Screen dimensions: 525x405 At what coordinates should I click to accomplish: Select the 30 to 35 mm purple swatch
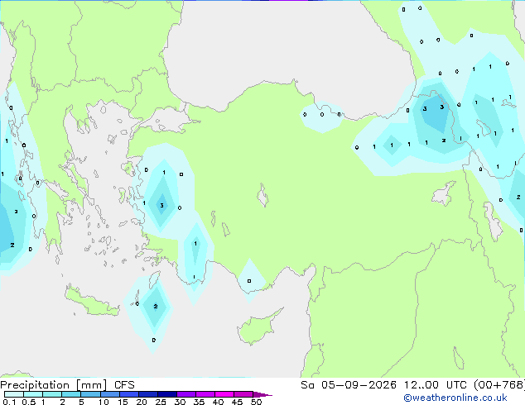(x=185, y=394)
